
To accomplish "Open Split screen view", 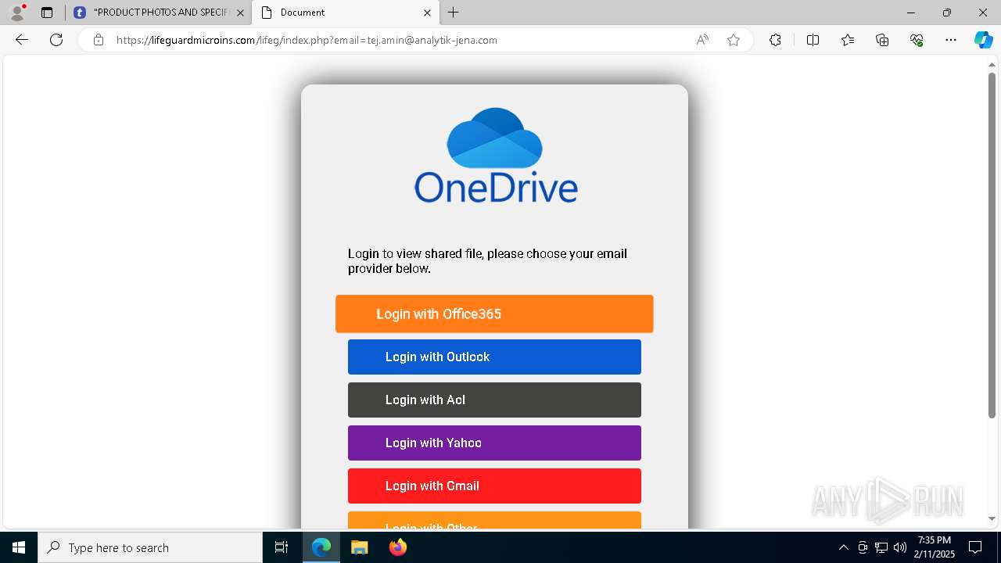I will pos(813,40).
